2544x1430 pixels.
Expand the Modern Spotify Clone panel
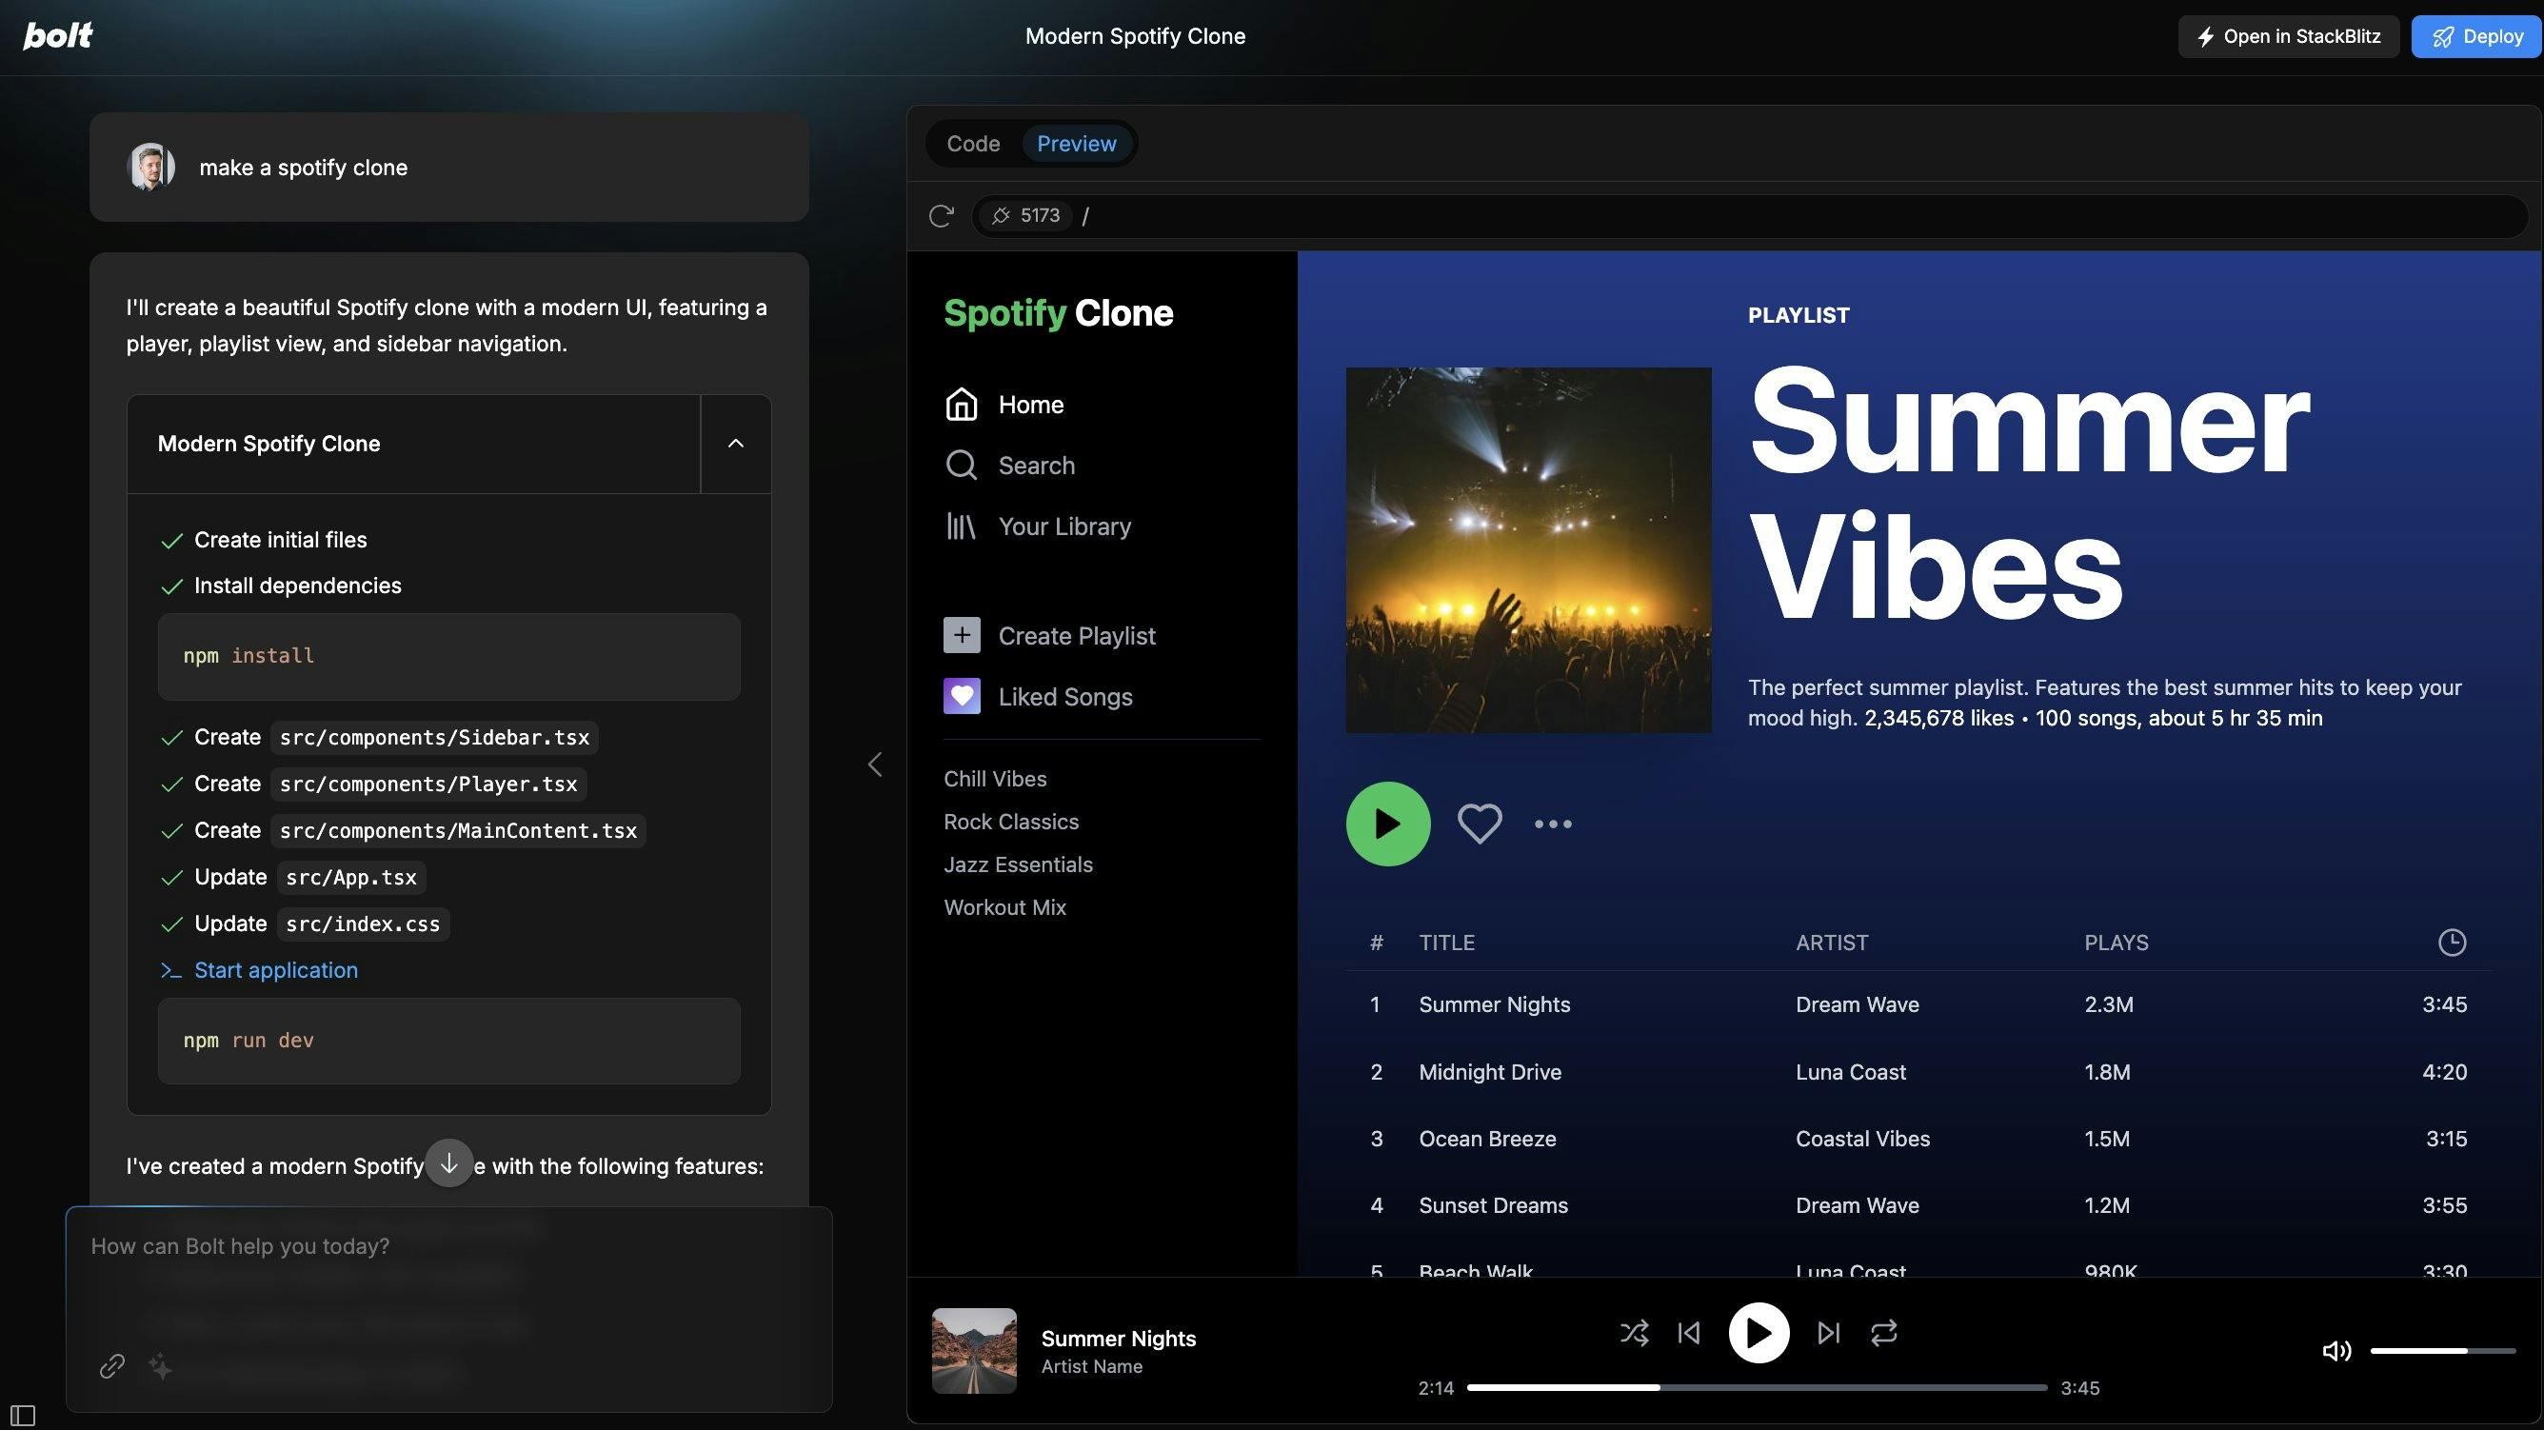click(x=736, y=443)
